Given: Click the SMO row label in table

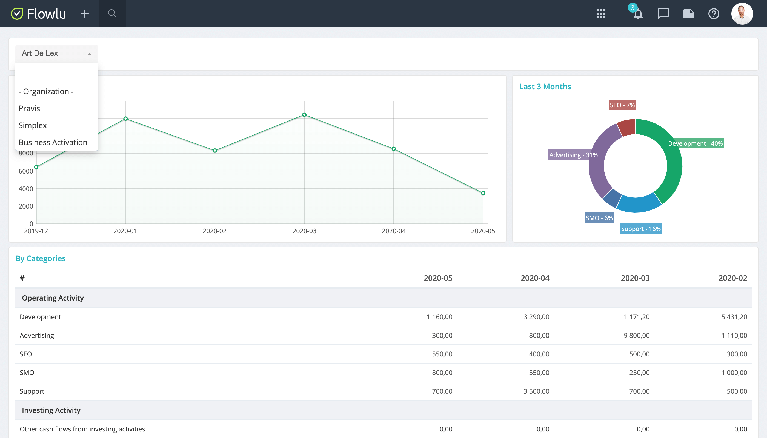Looking at the screenshot, I should coord(27,373).
